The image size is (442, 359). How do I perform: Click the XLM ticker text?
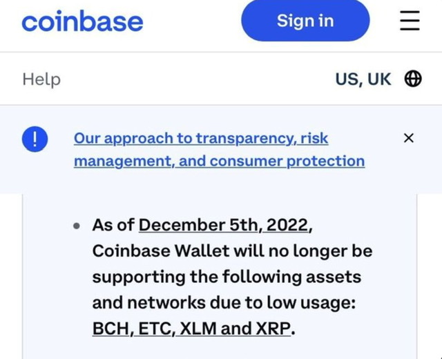pos(200,329)
